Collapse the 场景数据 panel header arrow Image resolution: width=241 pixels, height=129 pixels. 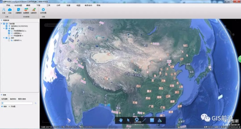pos(1,20)
